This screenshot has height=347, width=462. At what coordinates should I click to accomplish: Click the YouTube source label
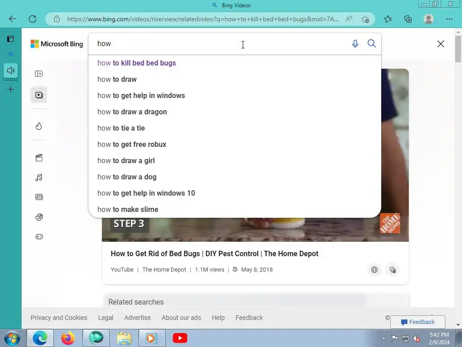click(122, 270)
